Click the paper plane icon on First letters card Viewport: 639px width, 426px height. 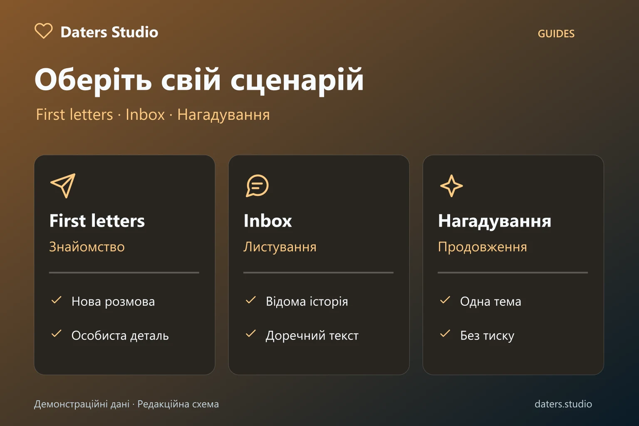63,186
